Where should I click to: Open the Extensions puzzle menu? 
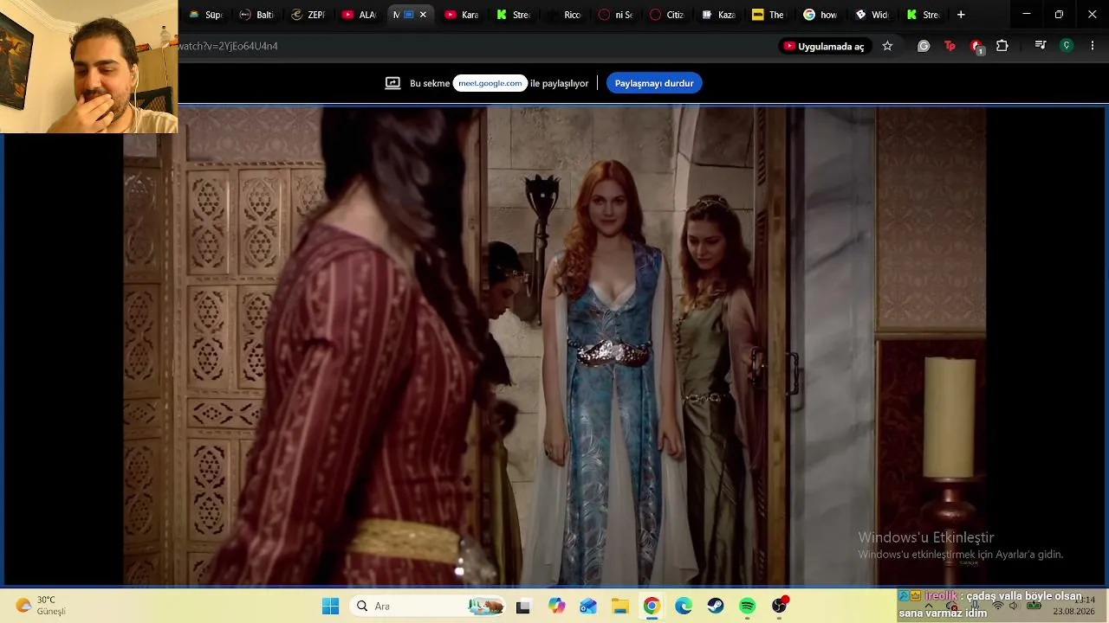coord(1002,46)
